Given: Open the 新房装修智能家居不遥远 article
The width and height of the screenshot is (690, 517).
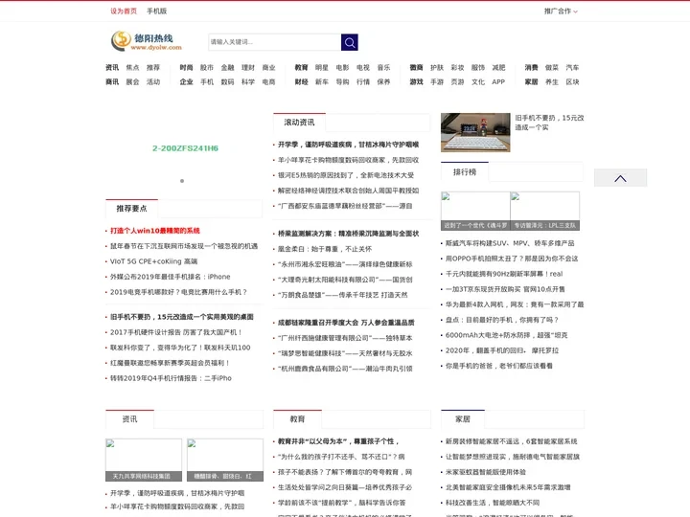Looking at the screenshot, I should pyautogui.click(x=511, y=441).
